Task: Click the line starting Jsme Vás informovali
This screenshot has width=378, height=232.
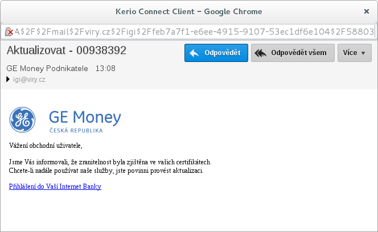Action: click(110, 162)
